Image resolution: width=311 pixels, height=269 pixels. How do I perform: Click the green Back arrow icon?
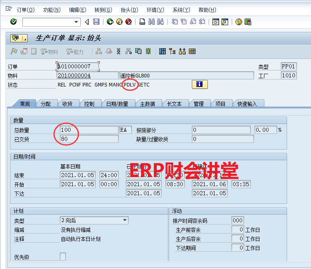click(110, 22)
